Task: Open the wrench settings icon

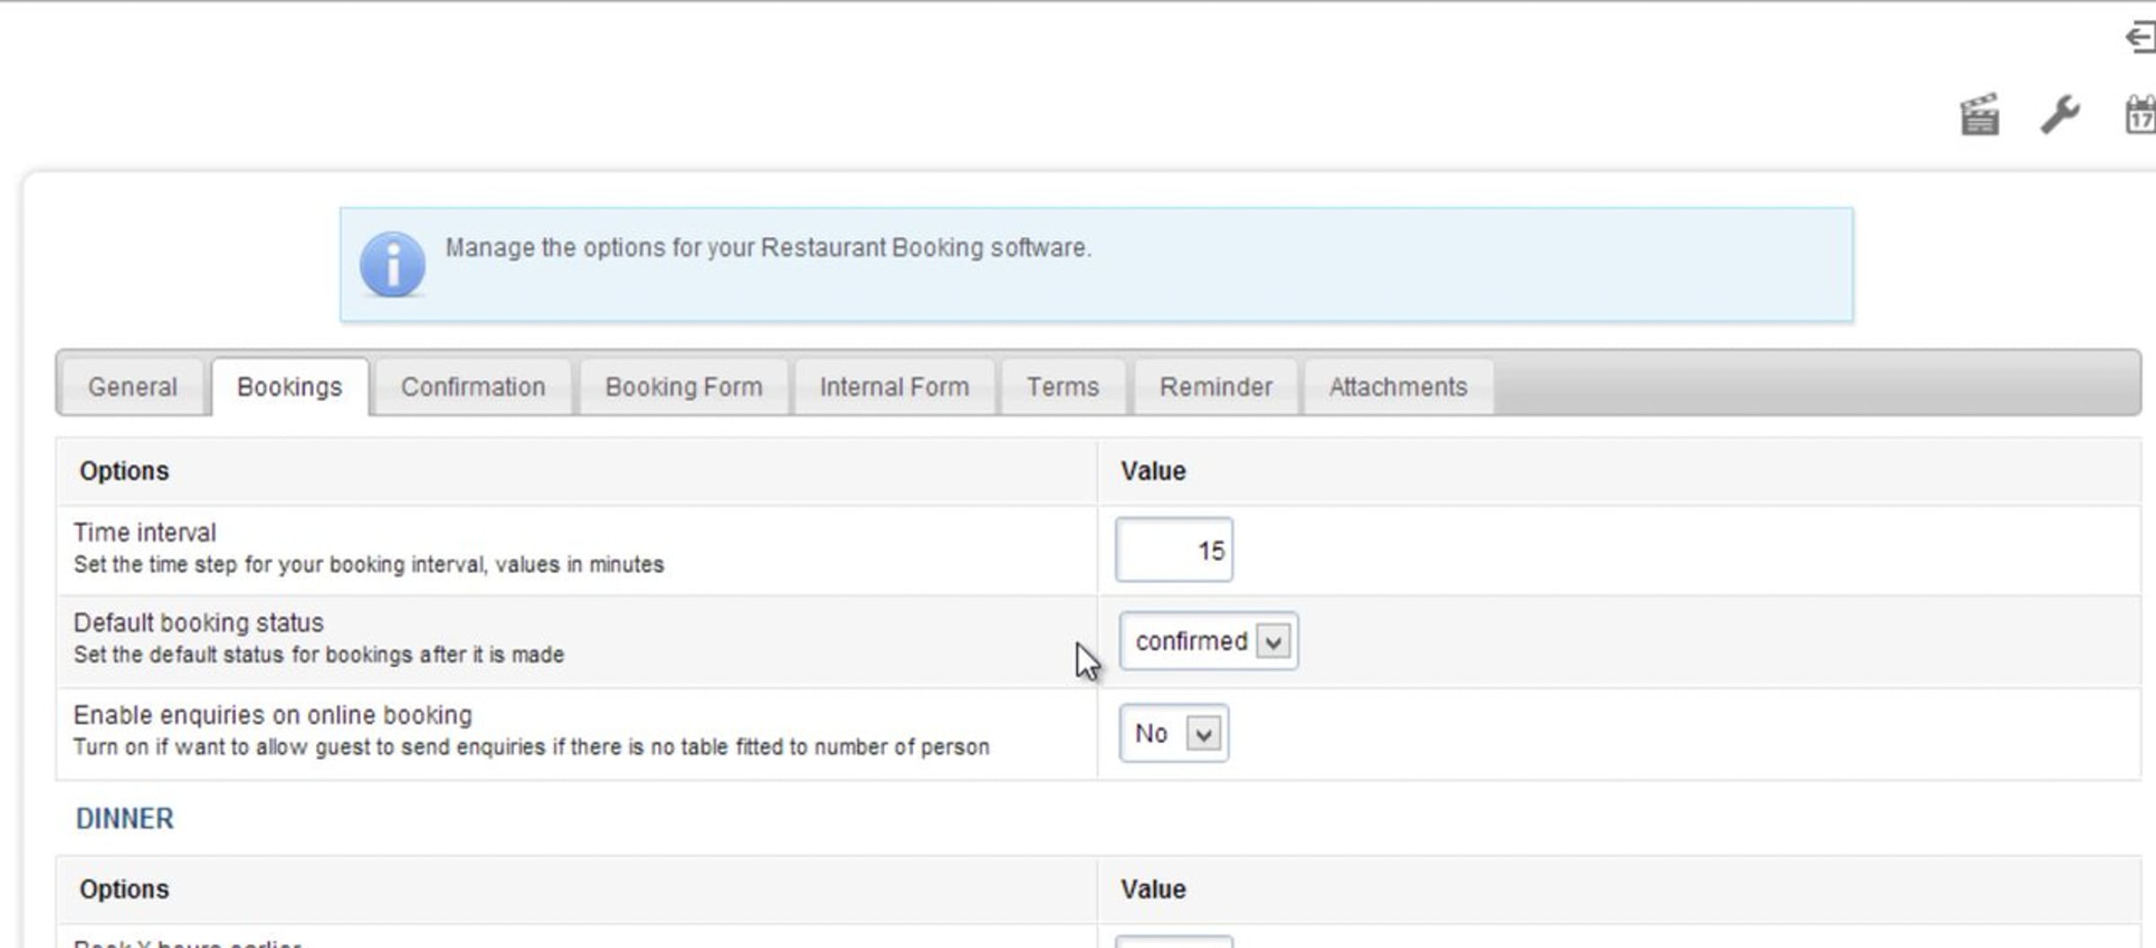Action: (2060, 115)
